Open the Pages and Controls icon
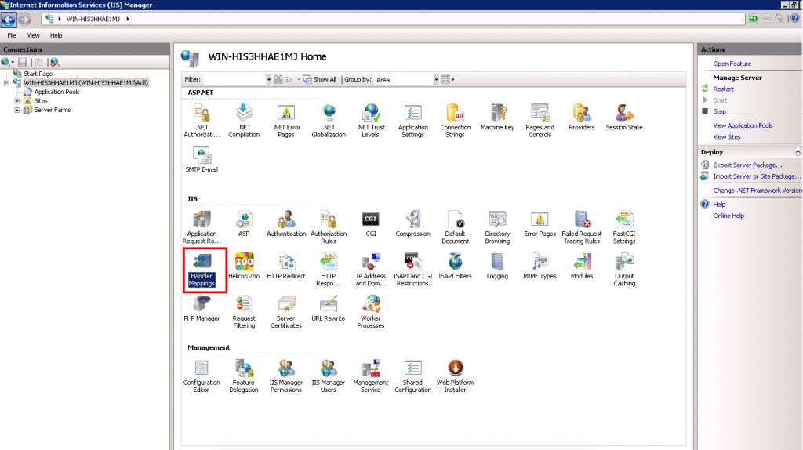 (540, 121)
